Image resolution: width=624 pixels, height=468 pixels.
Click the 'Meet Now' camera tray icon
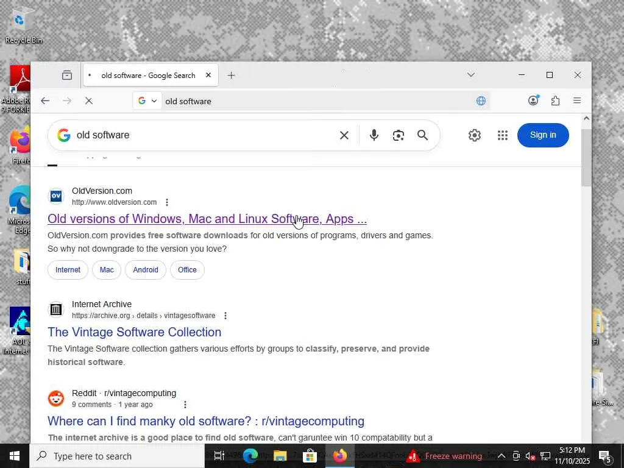coord(516,456)
